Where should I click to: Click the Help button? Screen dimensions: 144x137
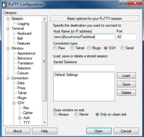click(45, 131)
